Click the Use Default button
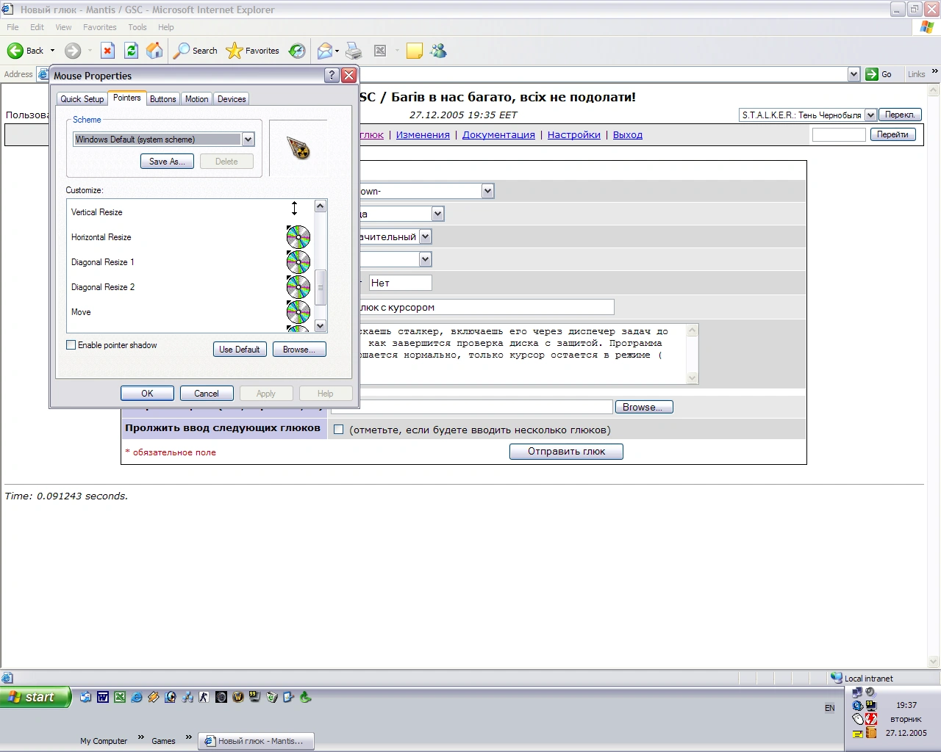The height and width of the screenshot is (752, 941). [239, 350]
